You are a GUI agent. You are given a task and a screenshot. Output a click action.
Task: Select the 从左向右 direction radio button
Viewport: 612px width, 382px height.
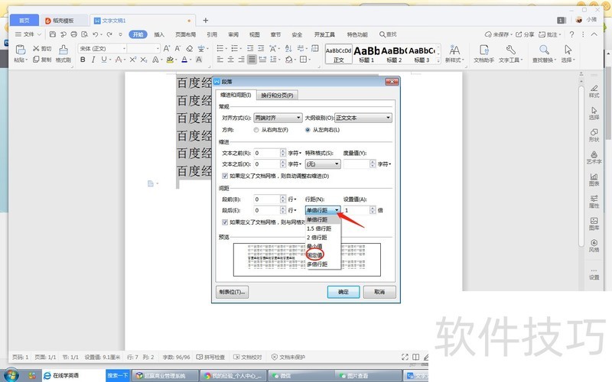[x=308, y=130]
